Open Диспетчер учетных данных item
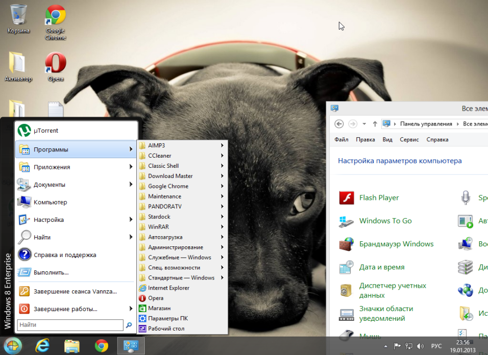This screenshot has height=355, width=488. (383, 290)
